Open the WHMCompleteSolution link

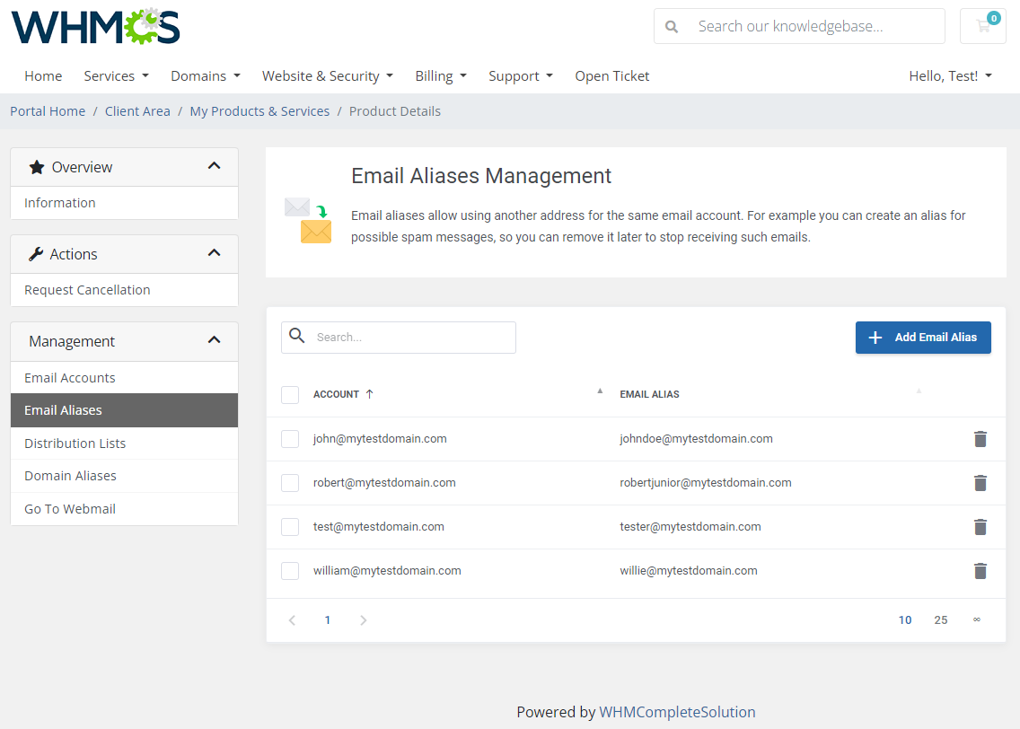point(678,711)
